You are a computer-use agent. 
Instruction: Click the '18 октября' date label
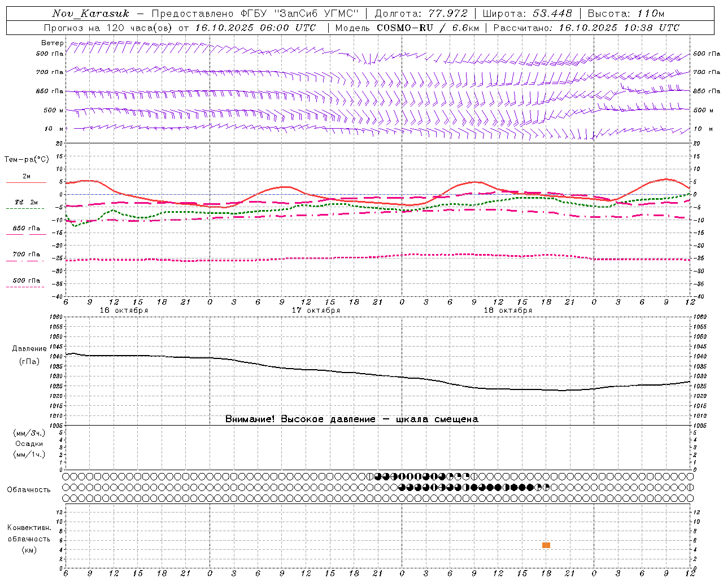508,310
